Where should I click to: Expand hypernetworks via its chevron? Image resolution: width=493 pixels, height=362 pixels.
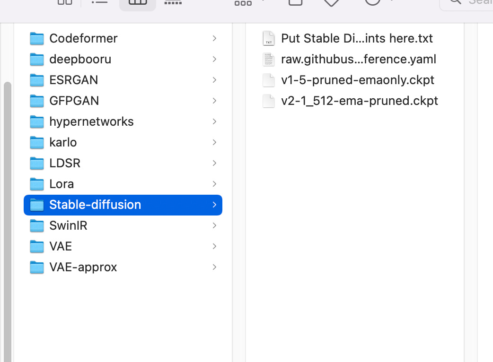click(214, 121)
